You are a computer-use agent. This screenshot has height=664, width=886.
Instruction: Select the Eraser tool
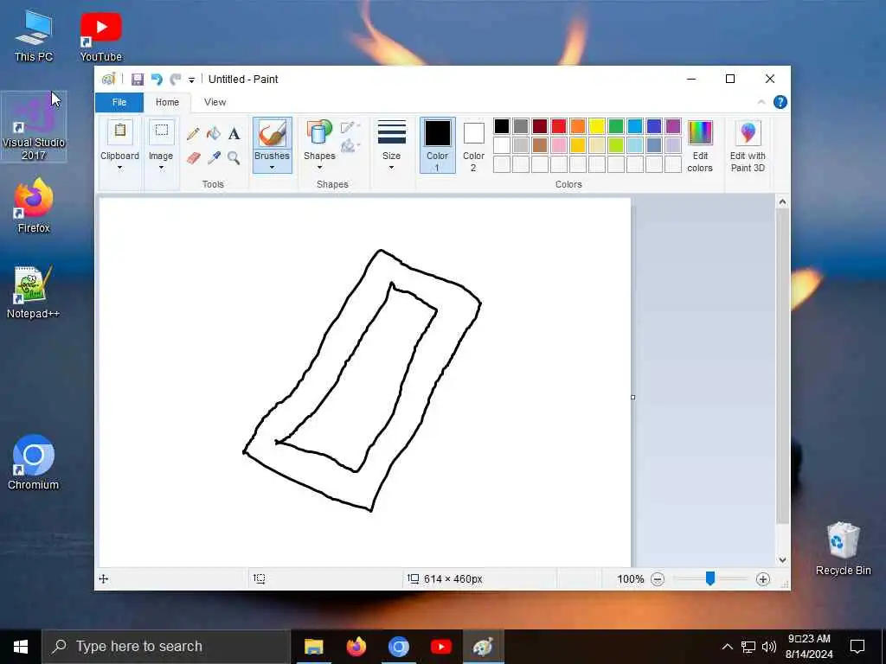[x=193, y=158]
